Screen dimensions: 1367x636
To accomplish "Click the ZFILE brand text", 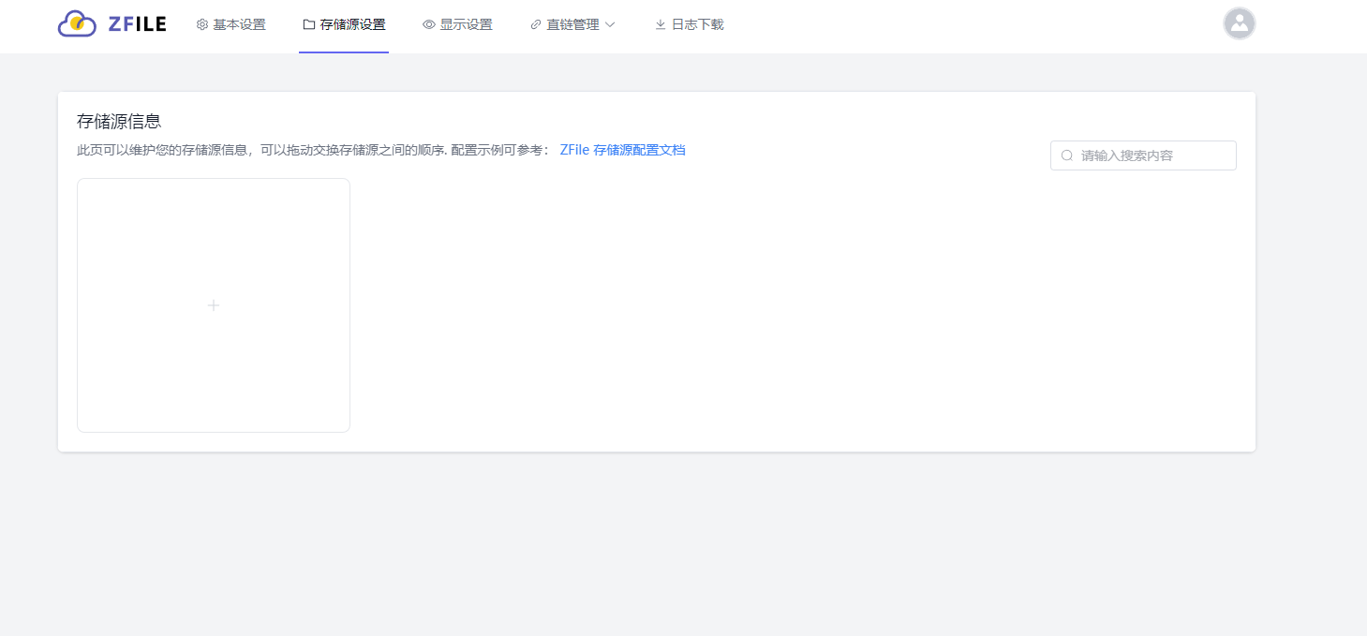I will click(137, 23).
